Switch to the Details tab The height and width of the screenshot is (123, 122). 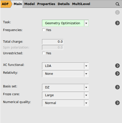point(64,4)
